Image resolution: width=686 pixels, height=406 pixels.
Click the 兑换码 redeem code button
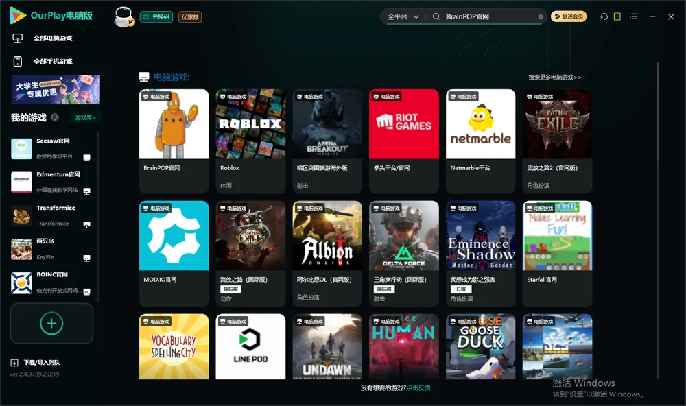[156, 16]
